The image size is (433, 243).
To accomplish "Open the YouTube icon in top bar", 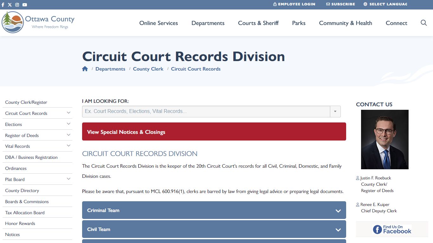I will click(25, 5).
